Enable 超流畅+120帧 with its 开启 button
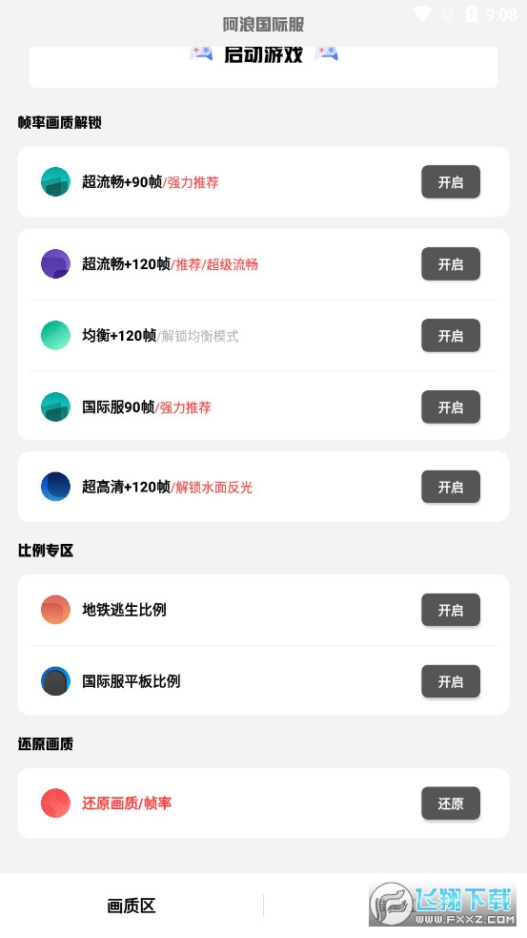Screen dimensions: 527x938 pos(451,263)
